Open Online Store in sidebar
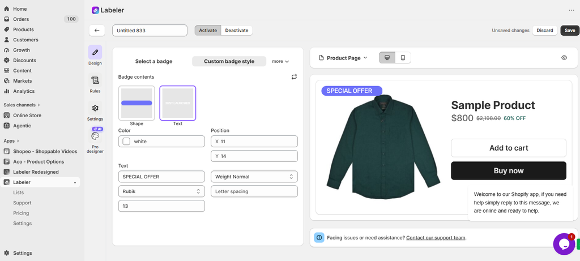 [x=27, y=115]
